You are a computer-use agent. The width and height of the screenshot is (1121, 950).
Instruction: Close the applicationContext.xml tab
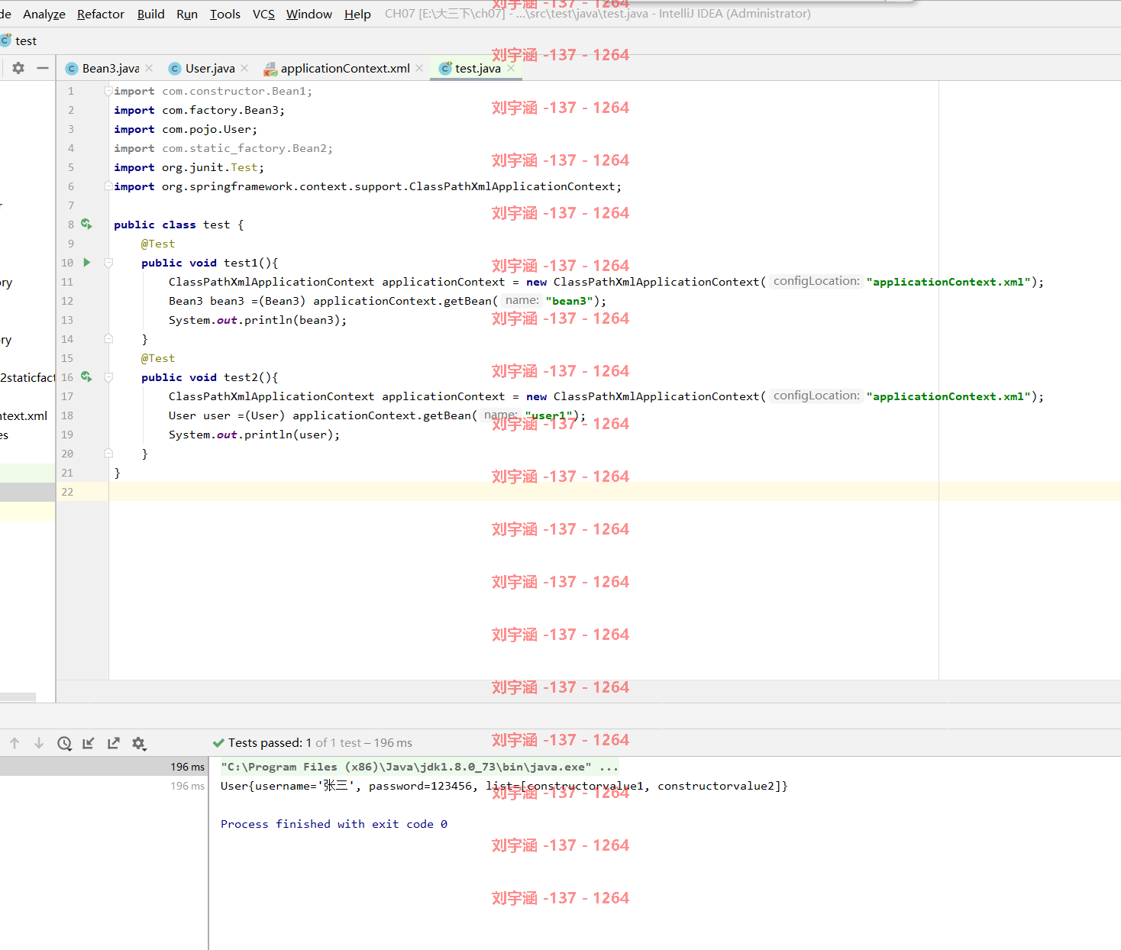[419, 68]
